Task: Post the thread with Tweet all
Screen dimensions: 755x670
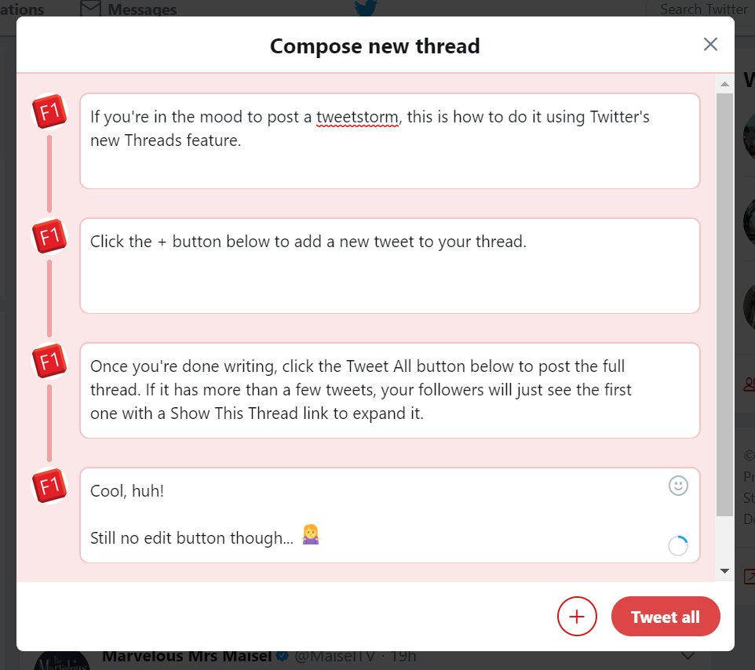Action: (x=666, y=616)
